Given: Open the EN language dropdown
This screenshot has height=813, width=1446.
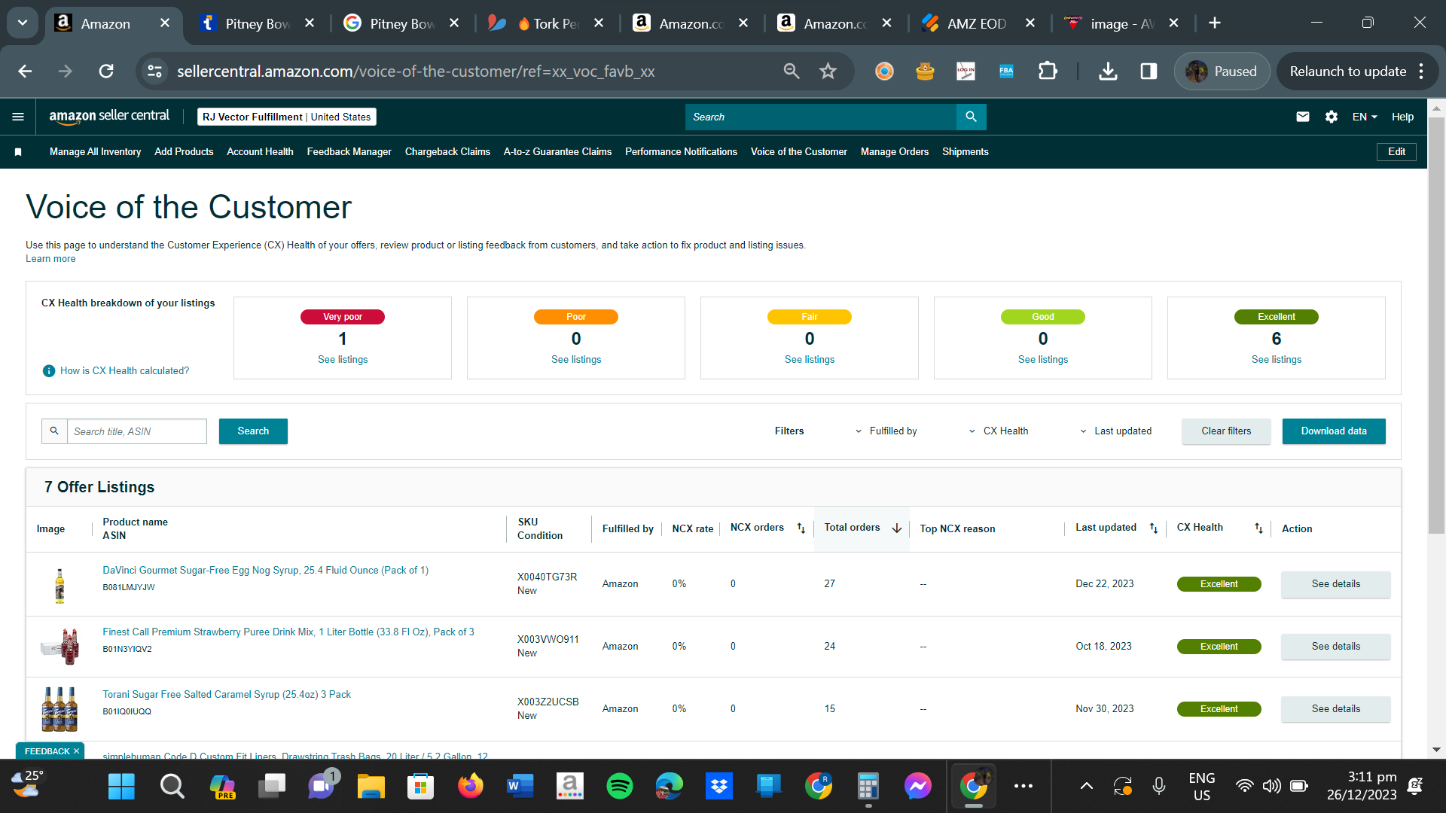Looking at the screenshot, I should pyautogui.click(x=1365, y=117).
